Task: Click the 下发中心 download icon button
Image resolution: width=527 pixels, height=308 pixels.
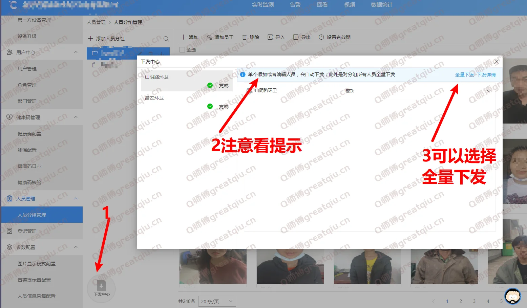Action: point(101,286)
